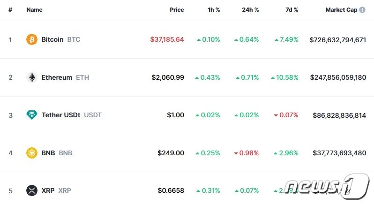This screenshot has height=205, width=374.
Task: Open the Ethereum name link
Action: (57, 77)
